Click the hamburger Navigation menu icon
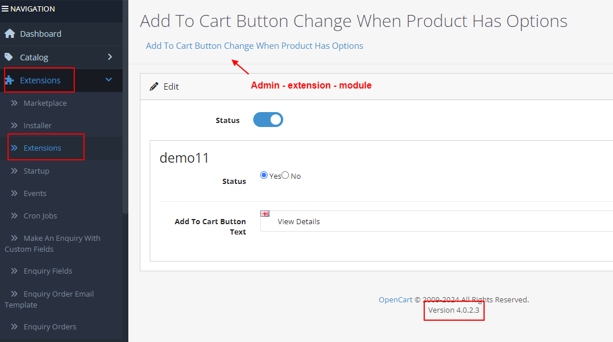613x342 pixels. click(x=5, y=9)
